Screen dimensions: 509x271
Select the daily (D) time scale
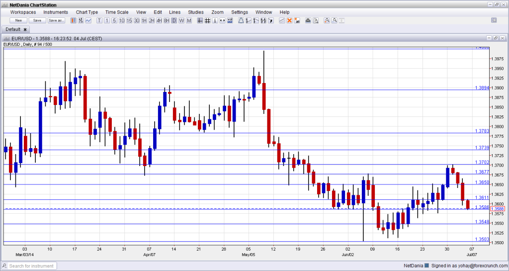pyautogui.click(x=174, y=20)
